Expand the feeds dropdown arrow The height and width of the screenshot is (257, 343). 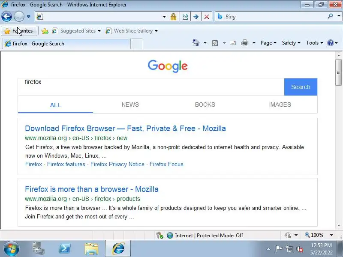(x=224, y=43)
